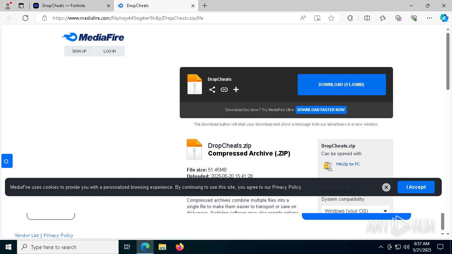The image size is (452, 254).
Task: Open the Windows Start menu
Action: (8, 247)
